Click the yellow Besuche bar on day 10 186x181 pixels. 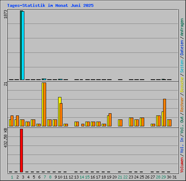tap(59, 111)
